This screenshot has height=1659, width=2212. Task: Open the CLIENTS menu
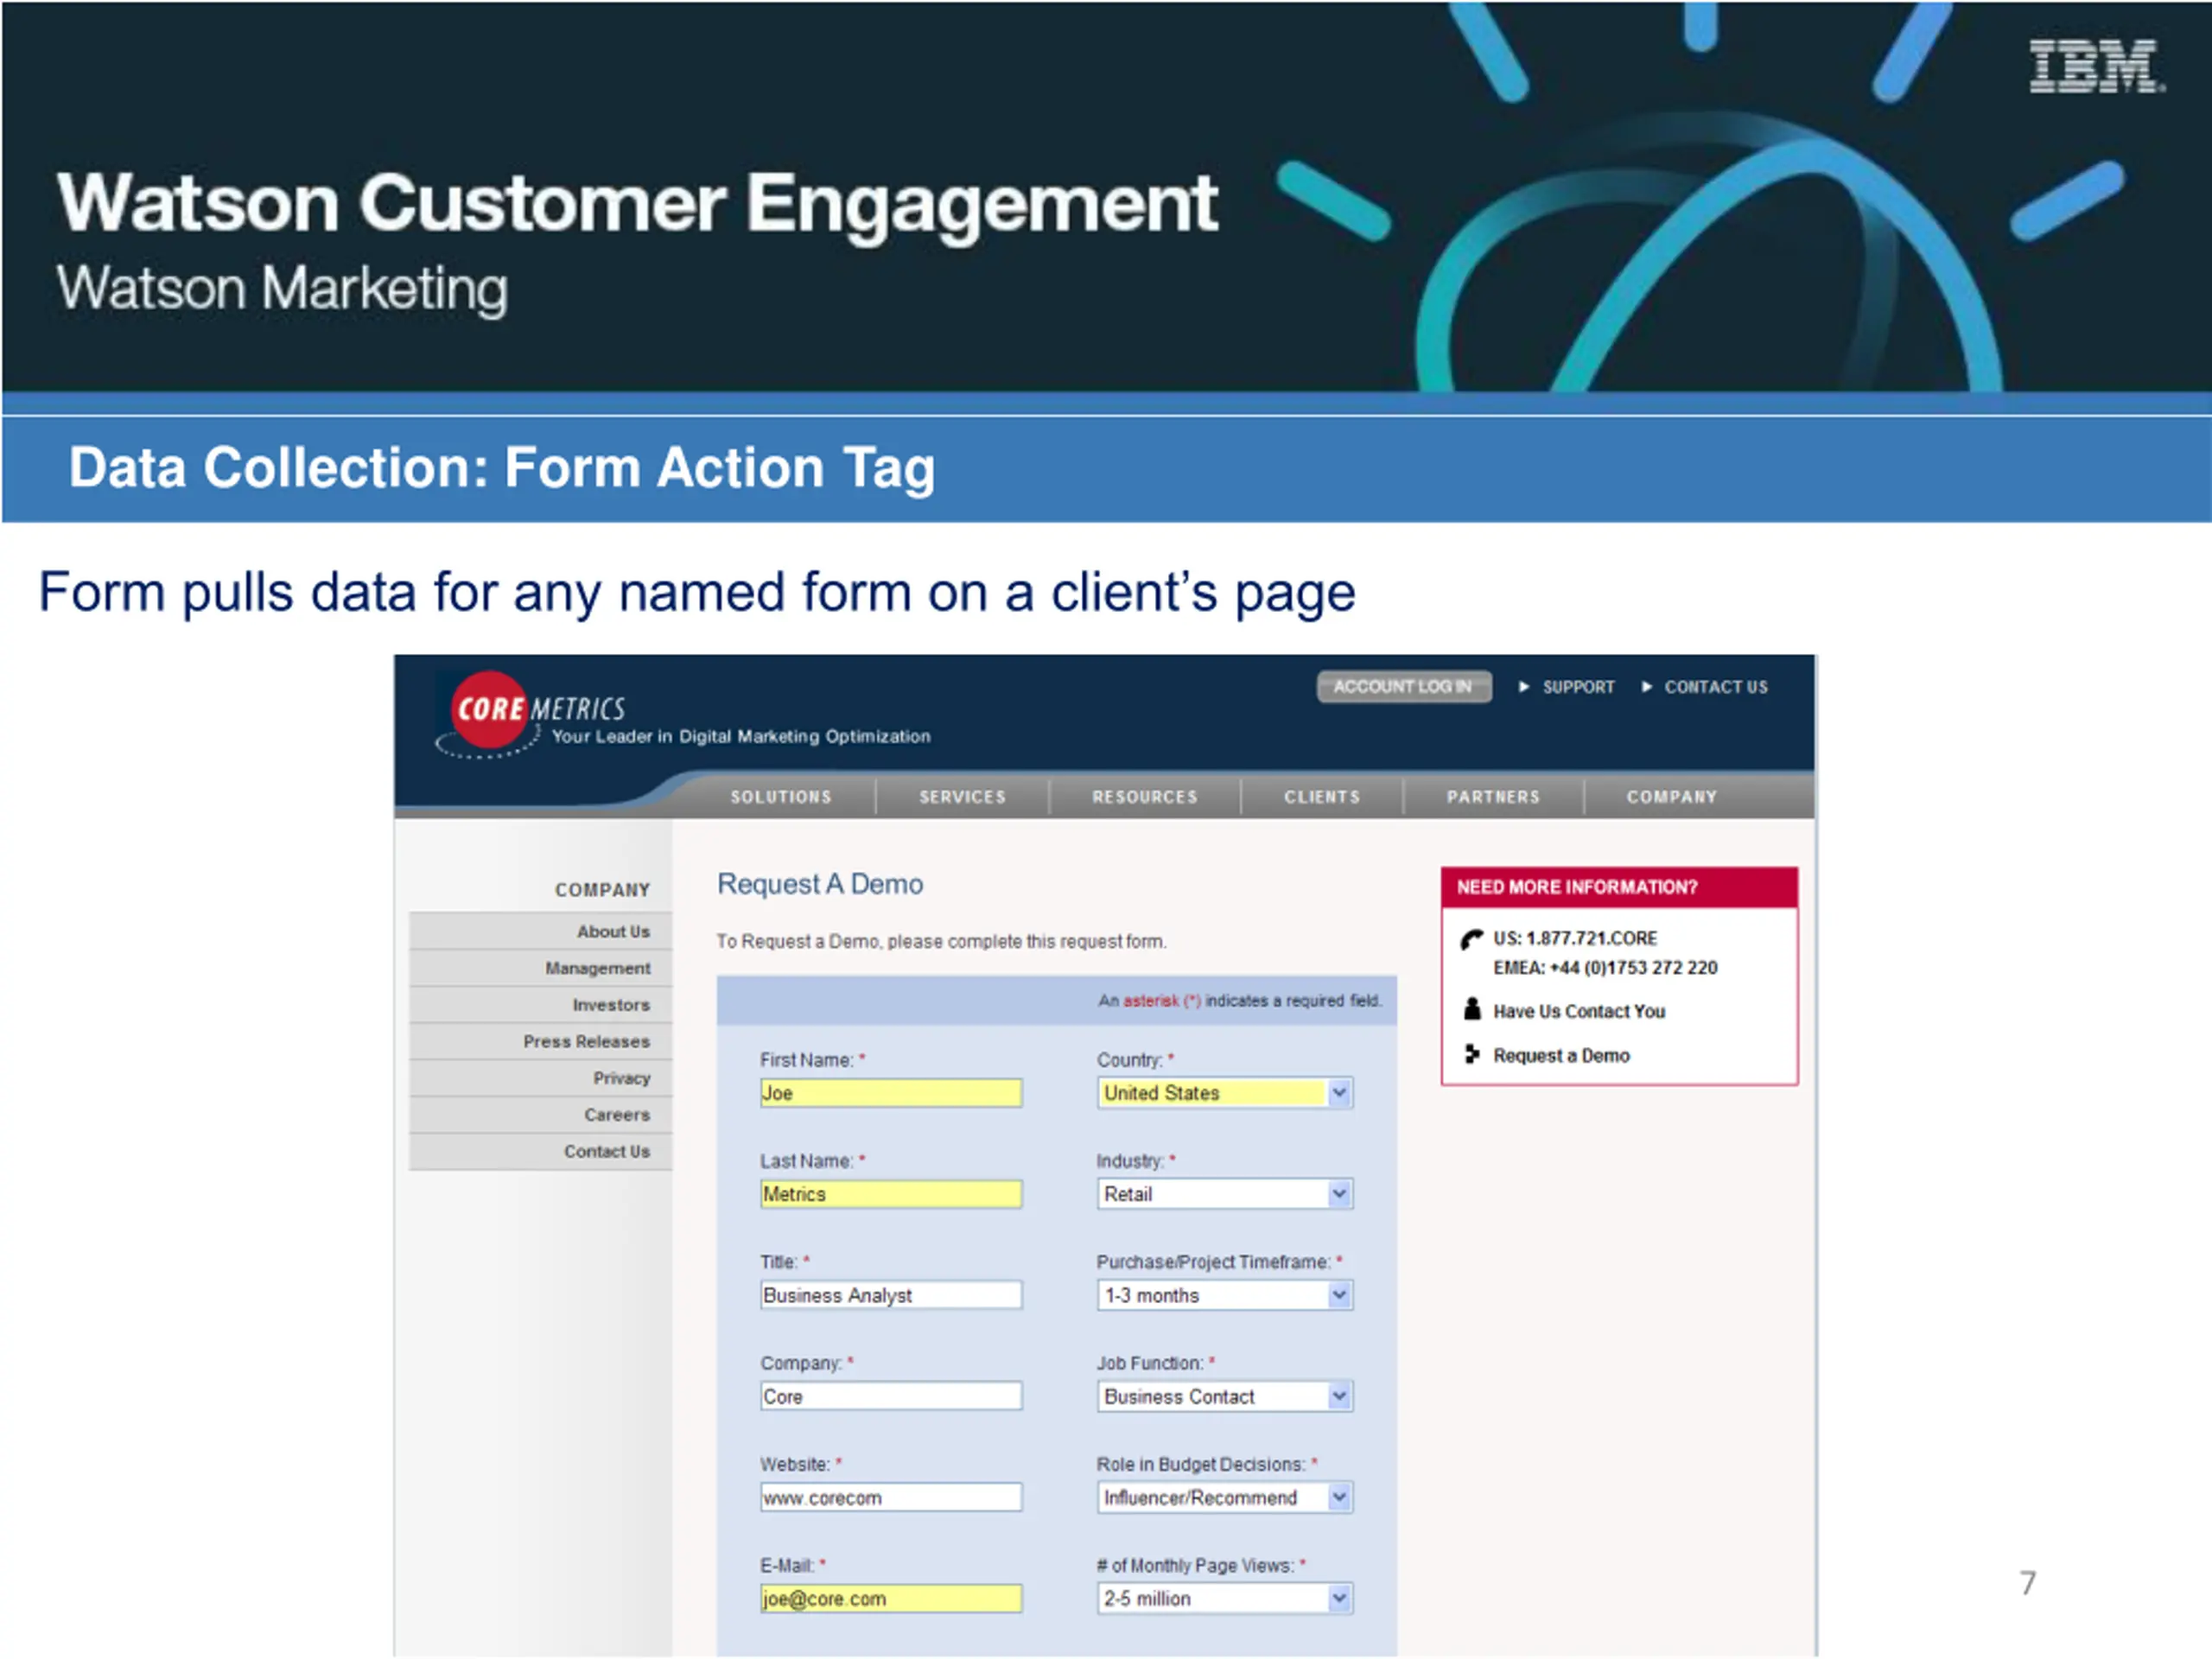coord(1322,797)
